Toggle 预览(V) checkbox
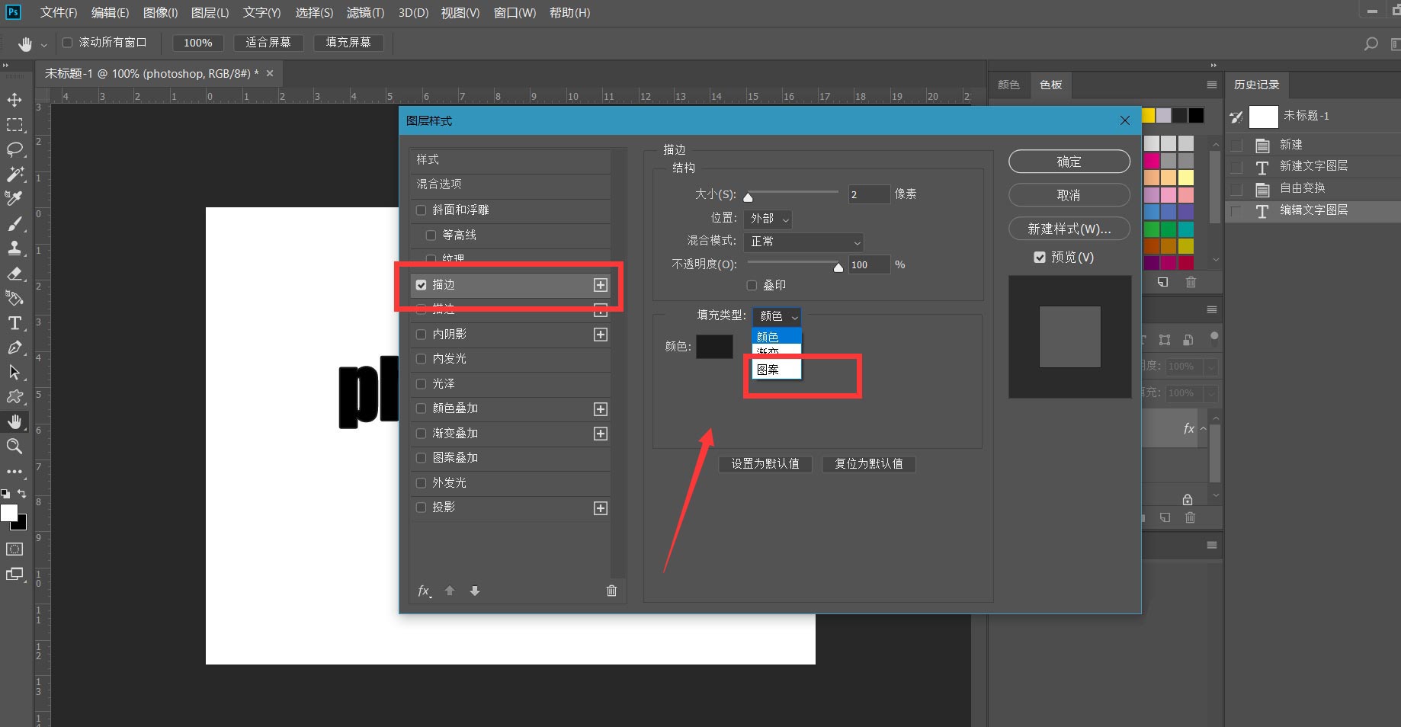Screen dimensions: 1401x727 [1040, 258]
